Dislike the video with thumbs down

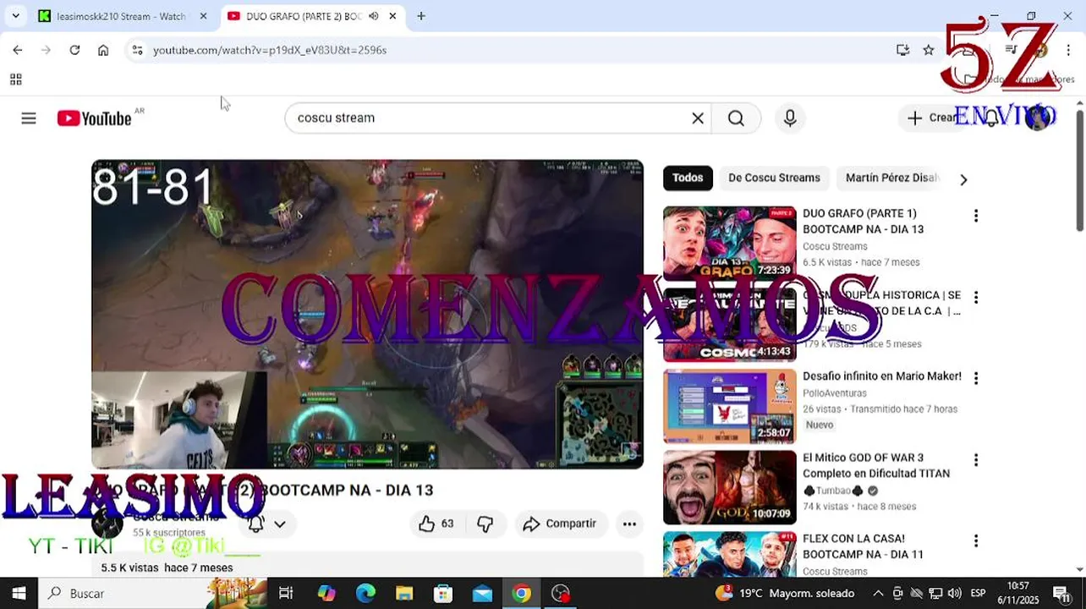click(x=485, y=524)
